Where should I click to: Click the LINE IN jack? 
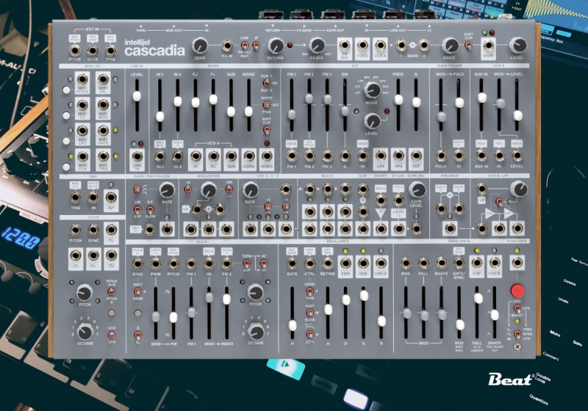(137, 156)
